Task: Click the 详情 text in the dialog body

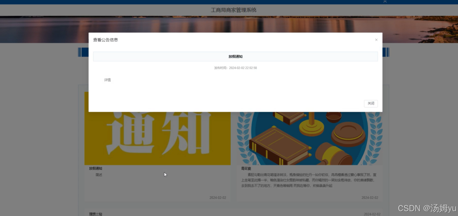Action: [108, 80]
